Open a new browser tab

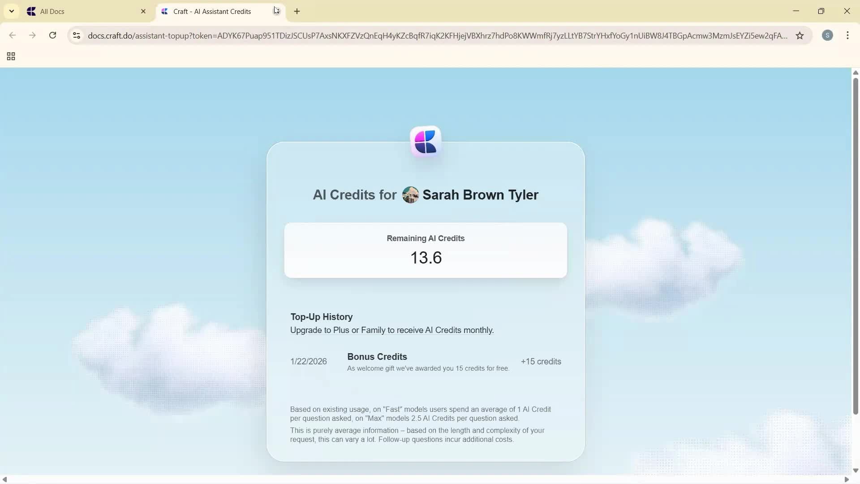297,12
